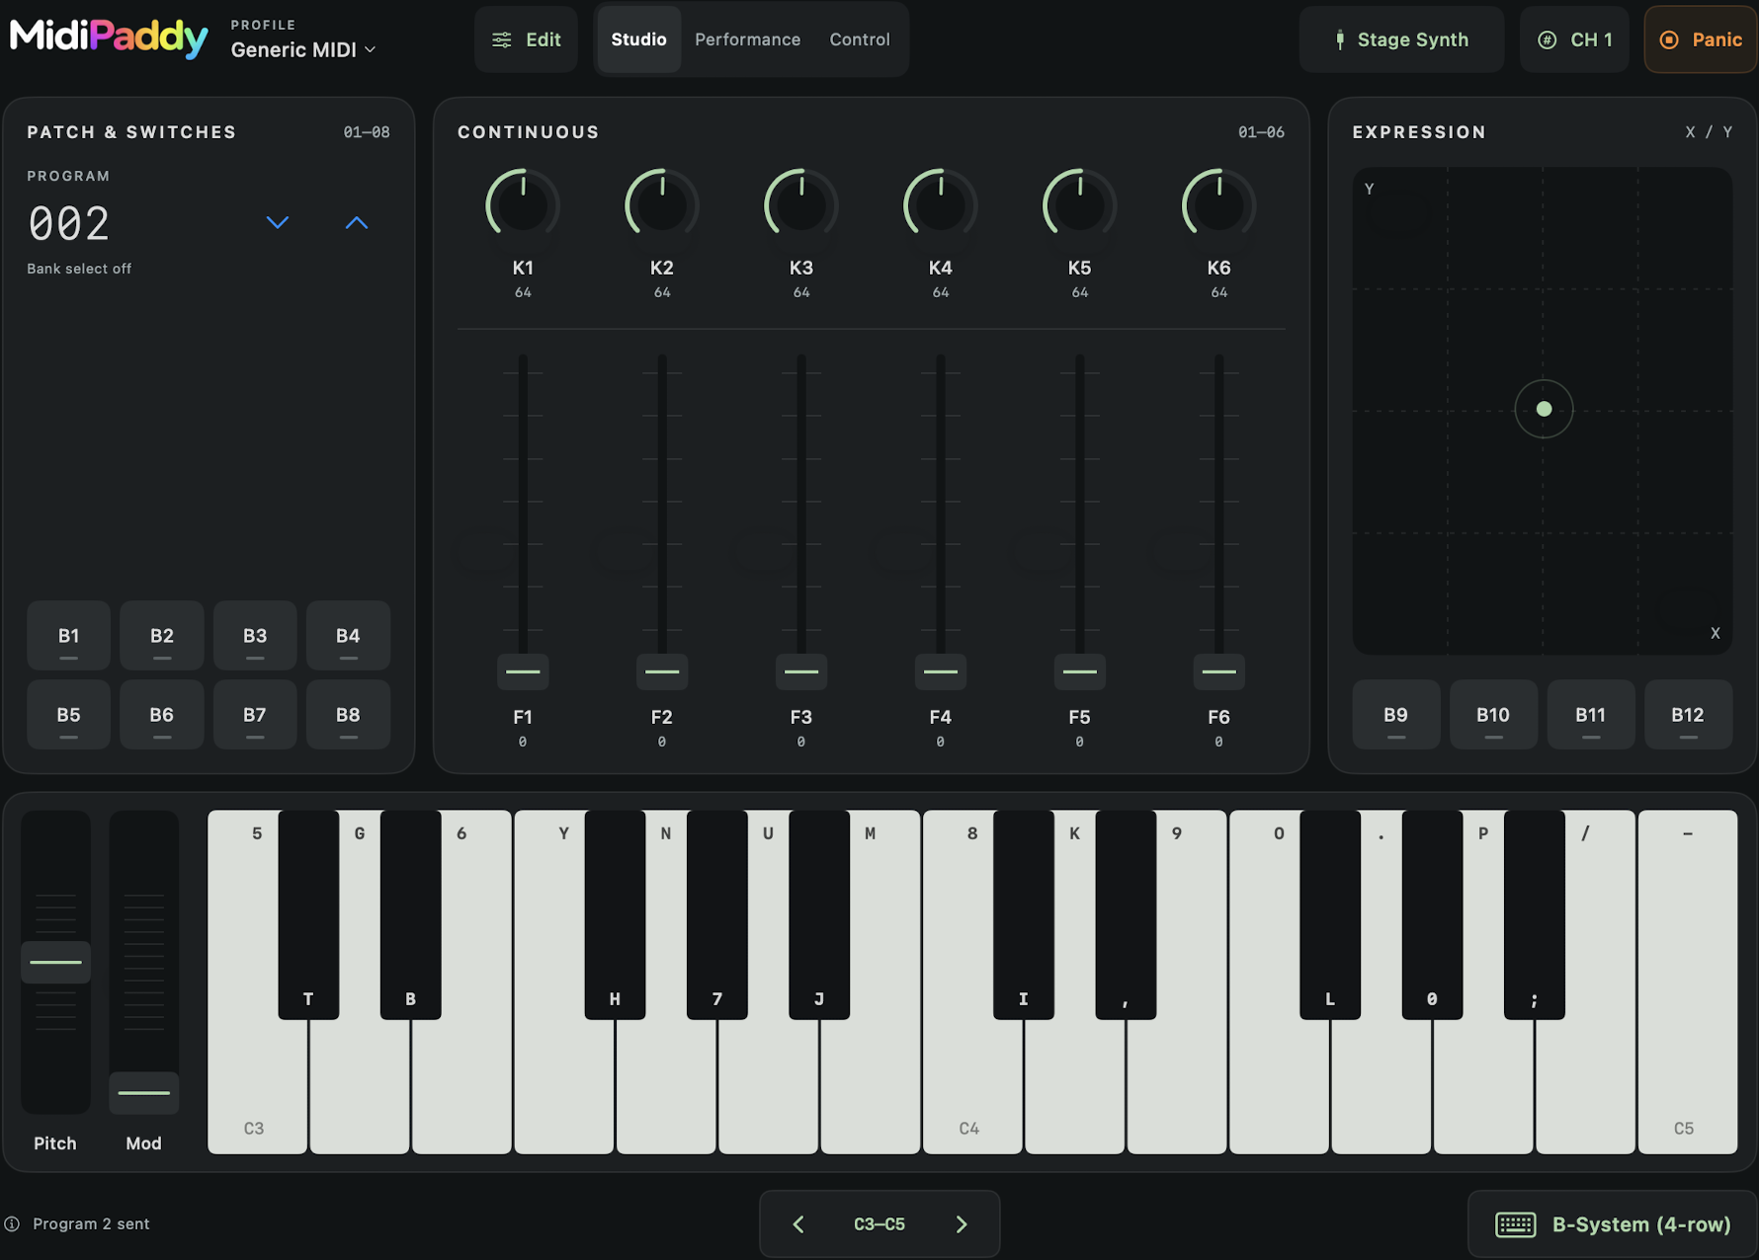Click the F2 fader handle
The height and width of the screenshot is (1260, 1759).
662,671
